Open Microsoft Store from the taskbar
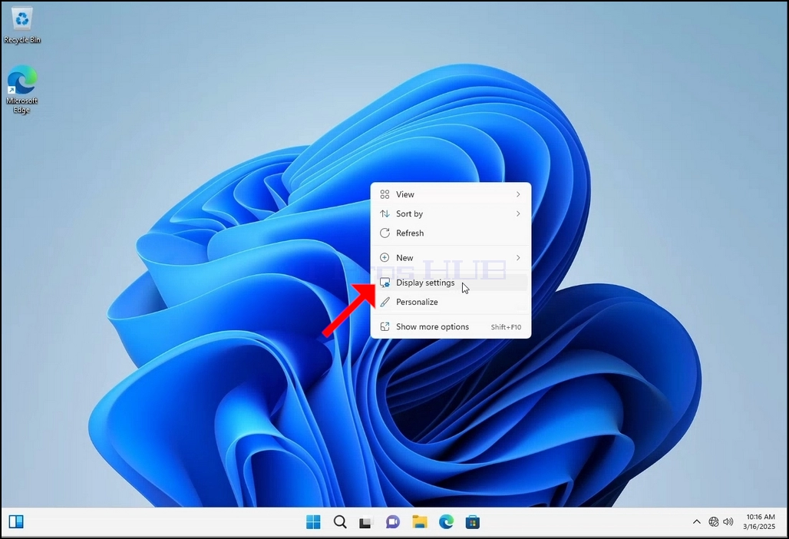Image resolution: width=789 pixels, height=539 pixels. (473, 522)
